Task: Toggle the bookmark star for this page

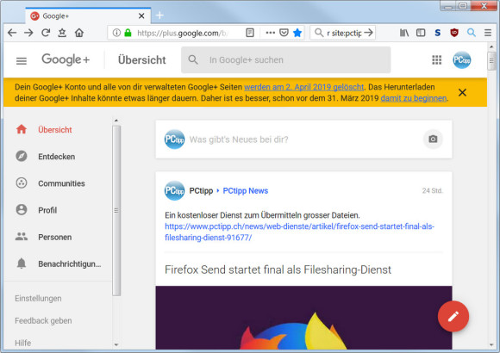Action: click(x=297, y=33)
